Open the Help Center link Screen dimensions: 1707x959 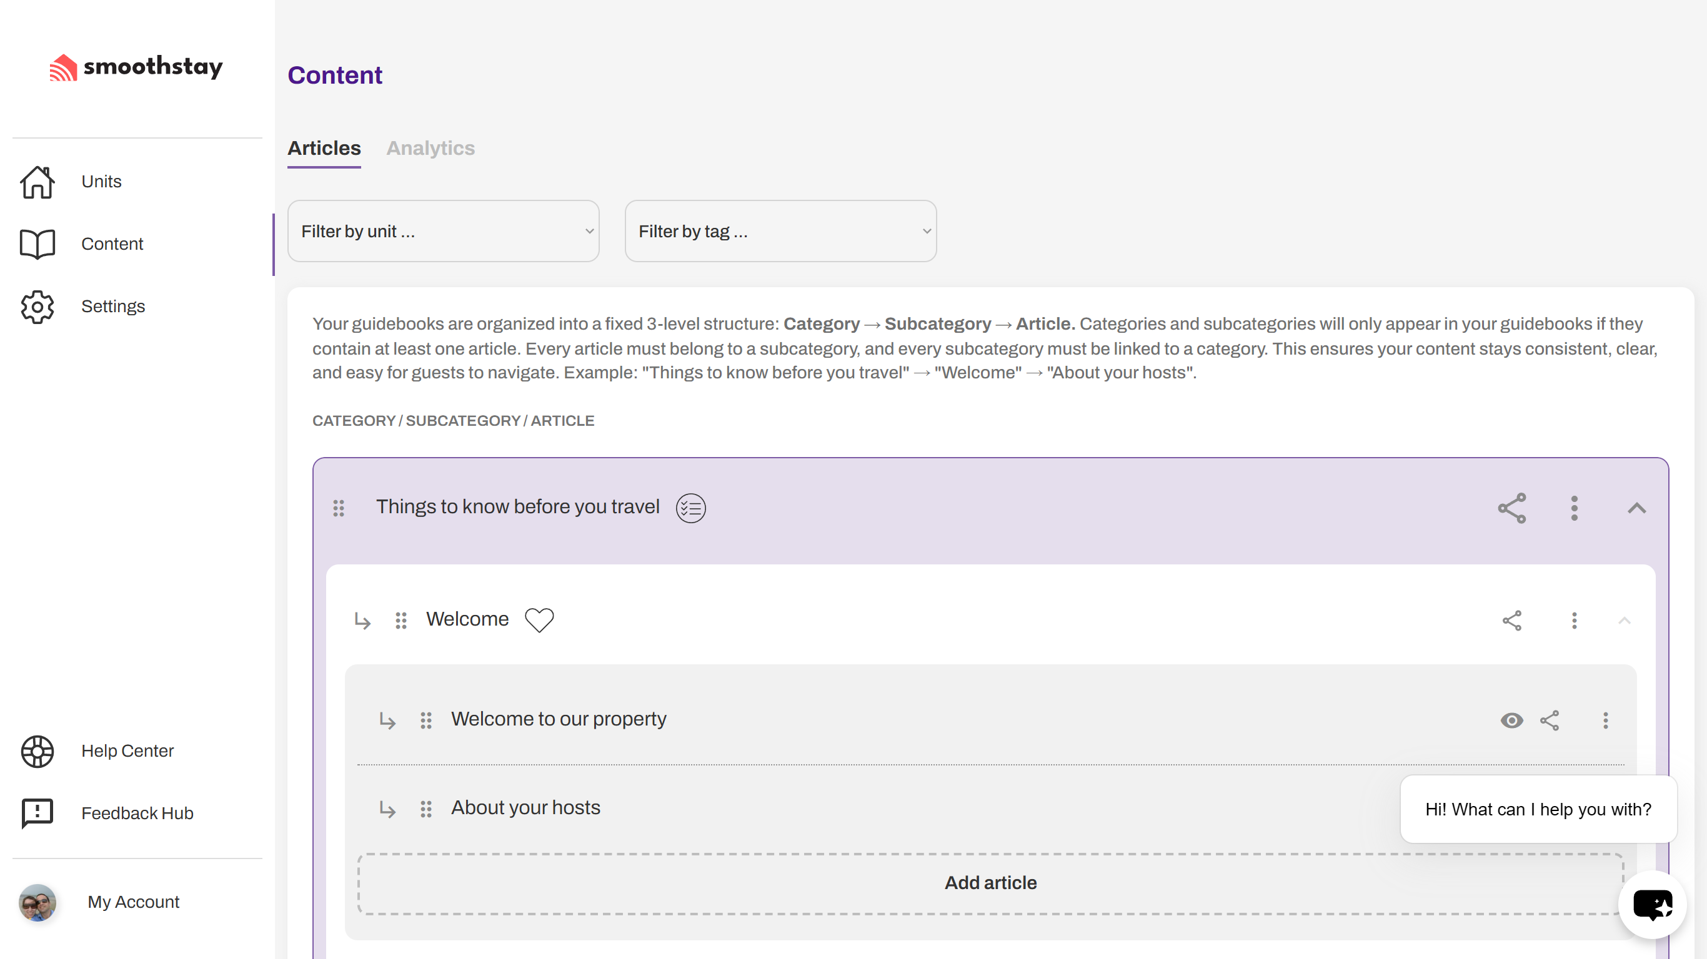(127, 751)
